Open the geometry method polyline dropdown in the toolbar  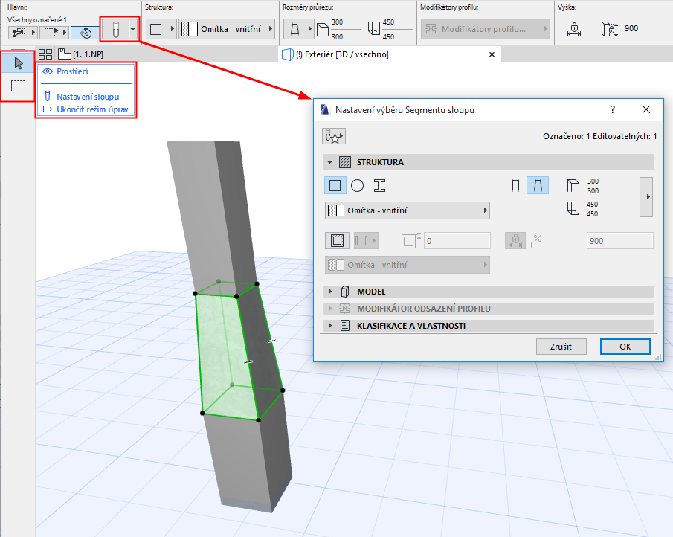[x=23, y=32]
